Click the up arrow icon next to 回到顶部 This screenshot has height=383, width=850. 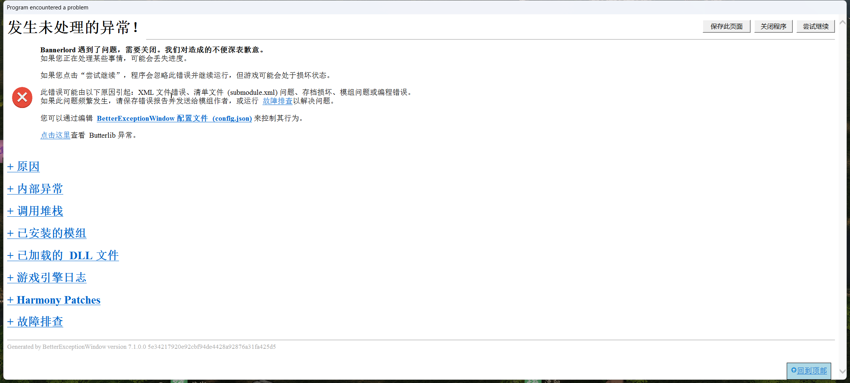[794, 371]
